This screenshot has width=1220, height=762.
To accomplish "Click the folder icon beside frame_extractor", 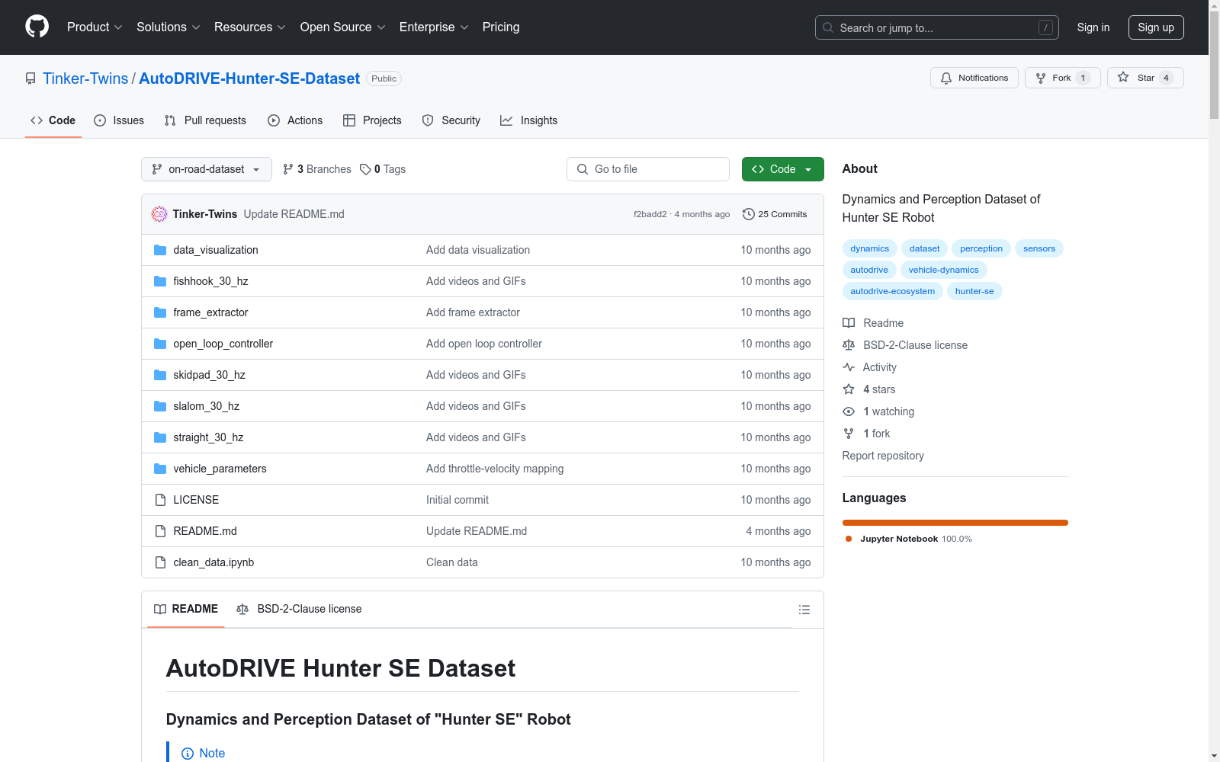I will pos(160,312).
